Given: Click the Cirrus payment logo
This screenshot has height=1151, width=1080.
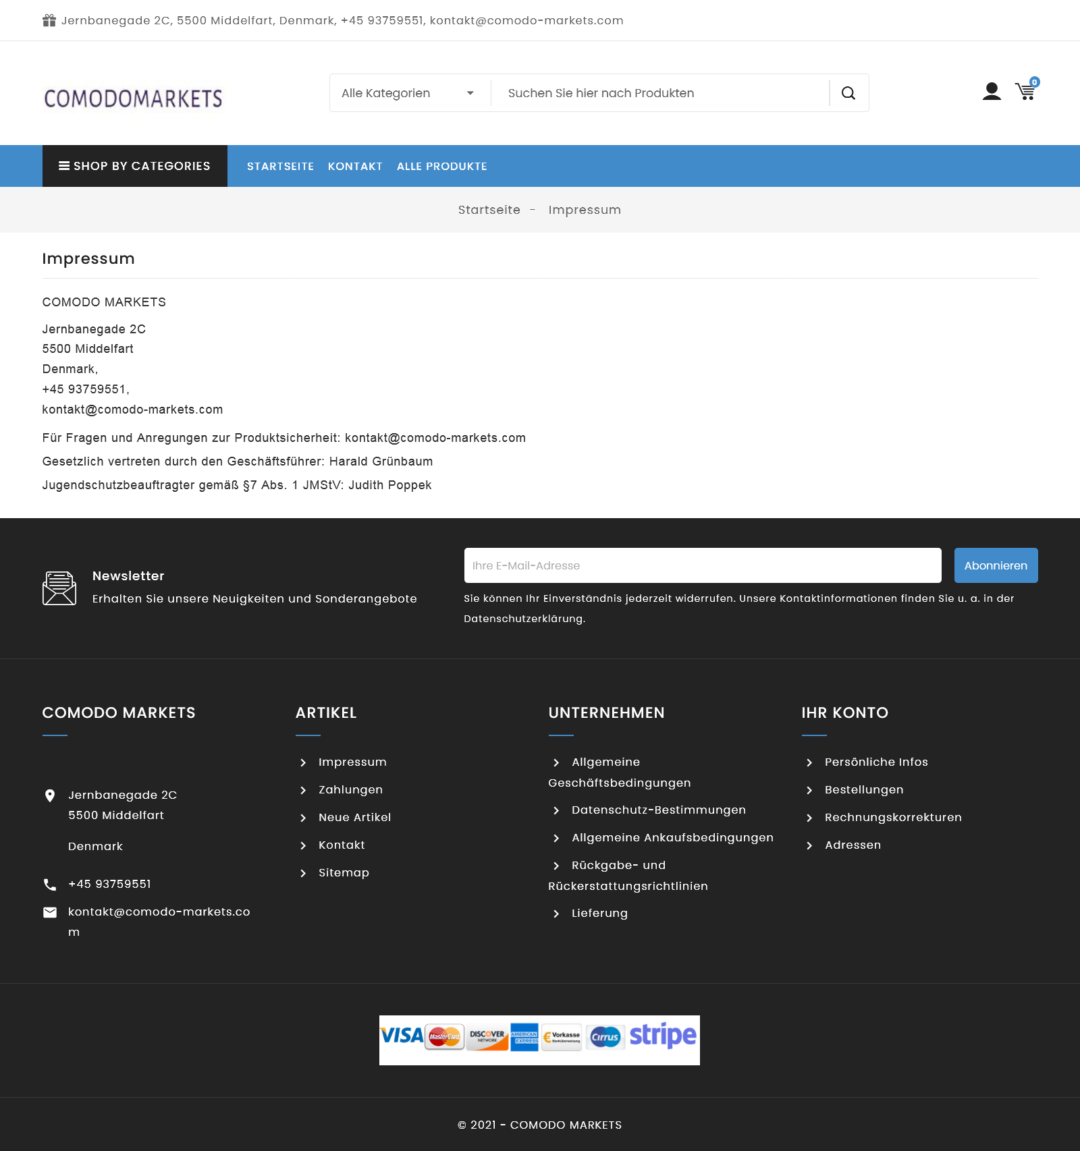Looking at the screenshot, I should 605,1036.
